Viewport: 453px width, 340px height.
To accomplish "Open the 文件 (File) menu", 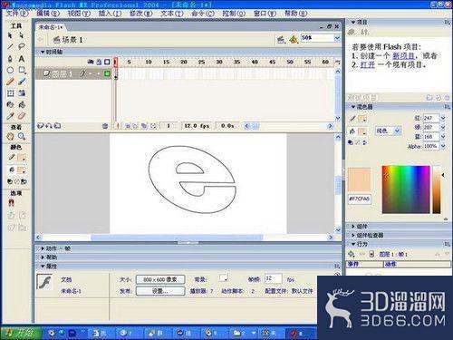I will click(17, 14).
